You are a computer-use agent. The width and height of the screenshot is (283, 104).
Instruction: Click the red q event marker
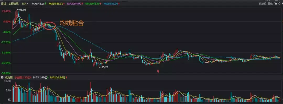click(158, 71)
